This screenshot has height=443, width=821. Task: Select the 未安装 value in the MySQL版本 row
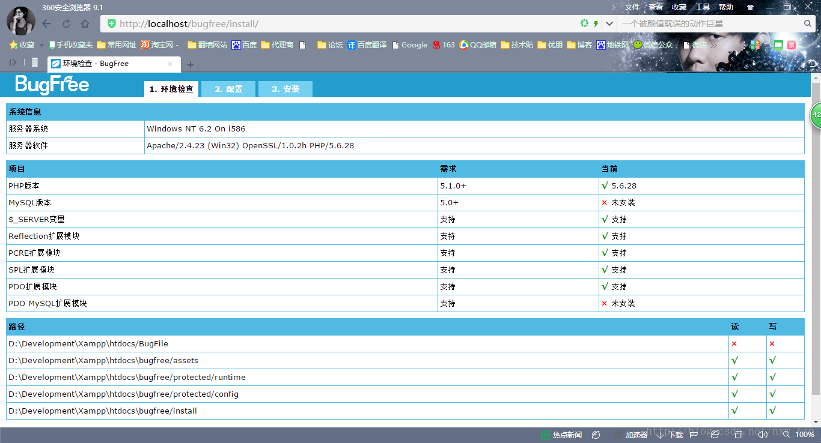tap(623, 203)
